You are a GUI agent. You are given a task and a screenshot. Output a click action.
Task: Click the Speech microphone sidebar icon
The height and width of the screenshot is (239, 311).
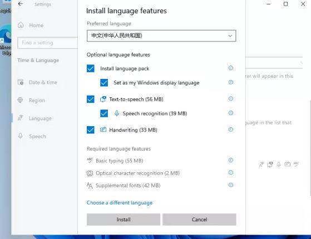coord(20,136)
